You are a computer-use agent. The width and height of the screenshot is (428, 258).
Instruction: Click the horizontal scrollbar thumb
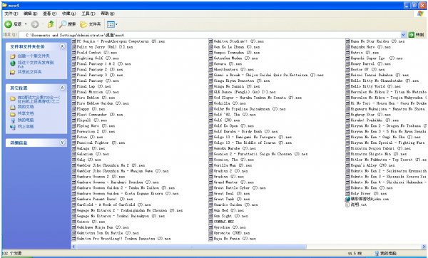(191, 247)
